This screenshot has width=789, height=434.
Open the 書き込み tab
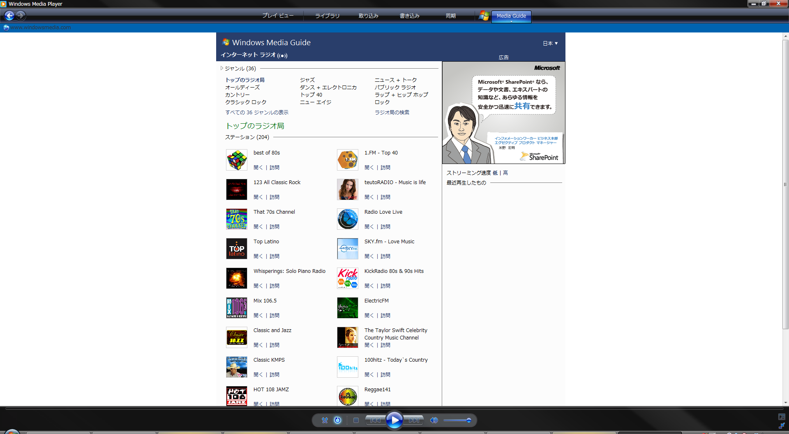[410, 16]
